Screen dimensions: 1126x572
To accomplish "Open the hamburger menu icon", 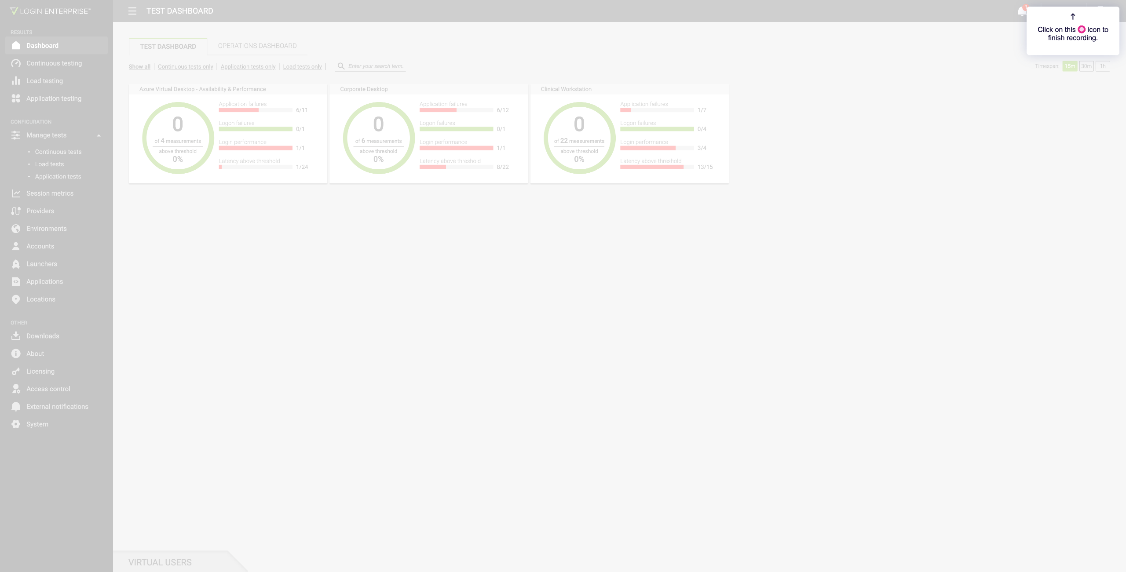I will (x=132, y=11).
